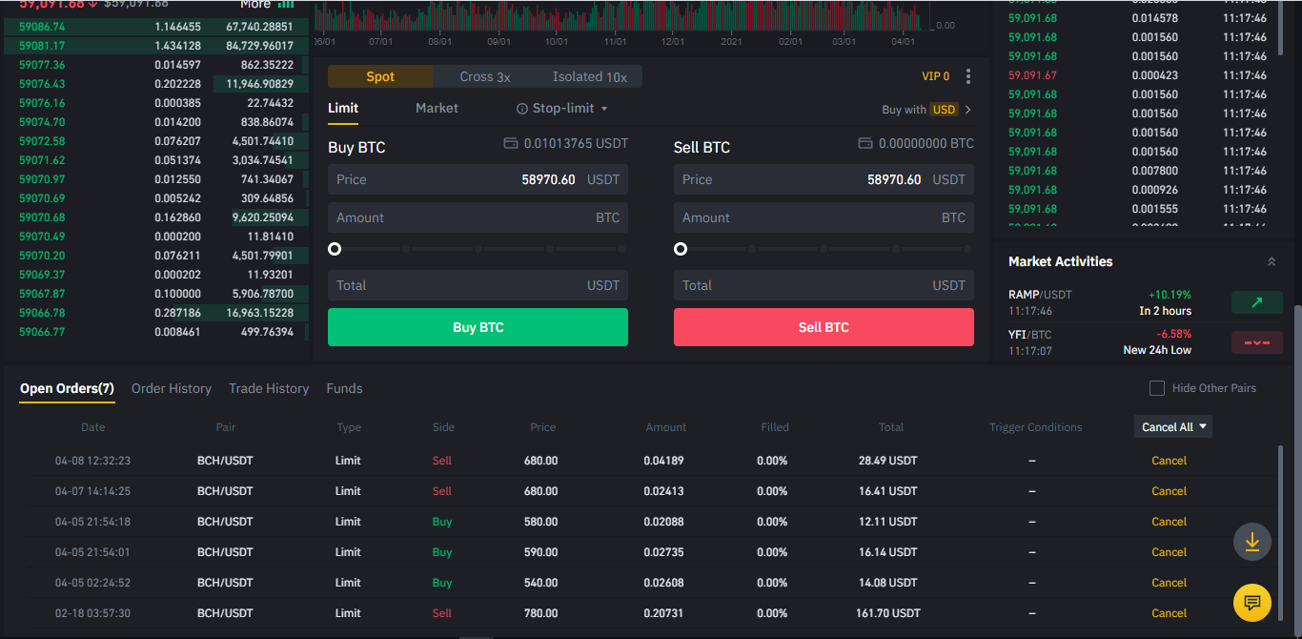The width and height of the screenshot is (1302, 639).
Task: Cancel the BCH/USDT sell order dated 04-08 12:32:23
Action: pos(1169,461)
